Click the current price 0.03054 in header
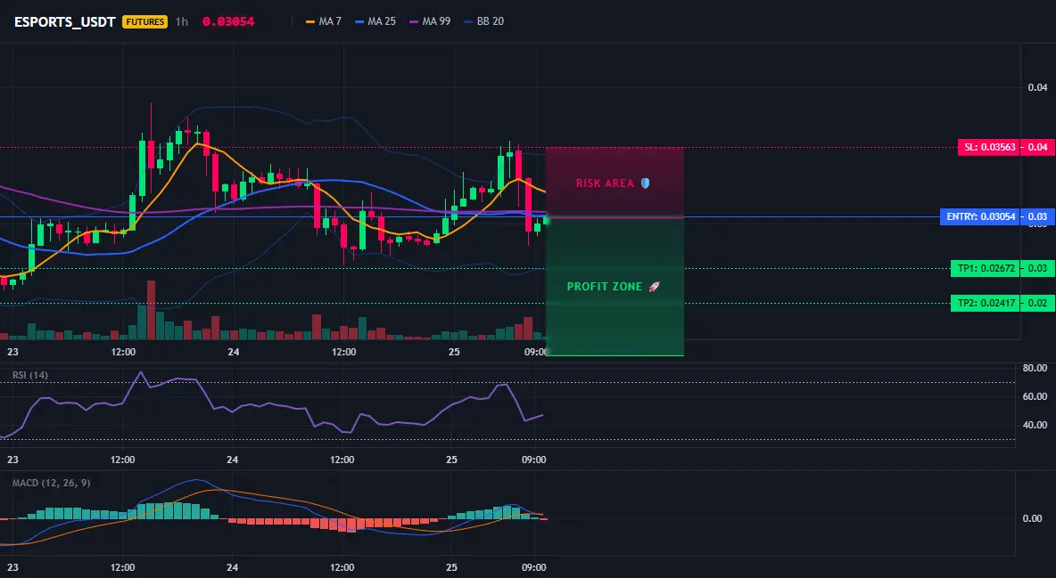This screenshot has height=578, width=1056. click(228, 21)
